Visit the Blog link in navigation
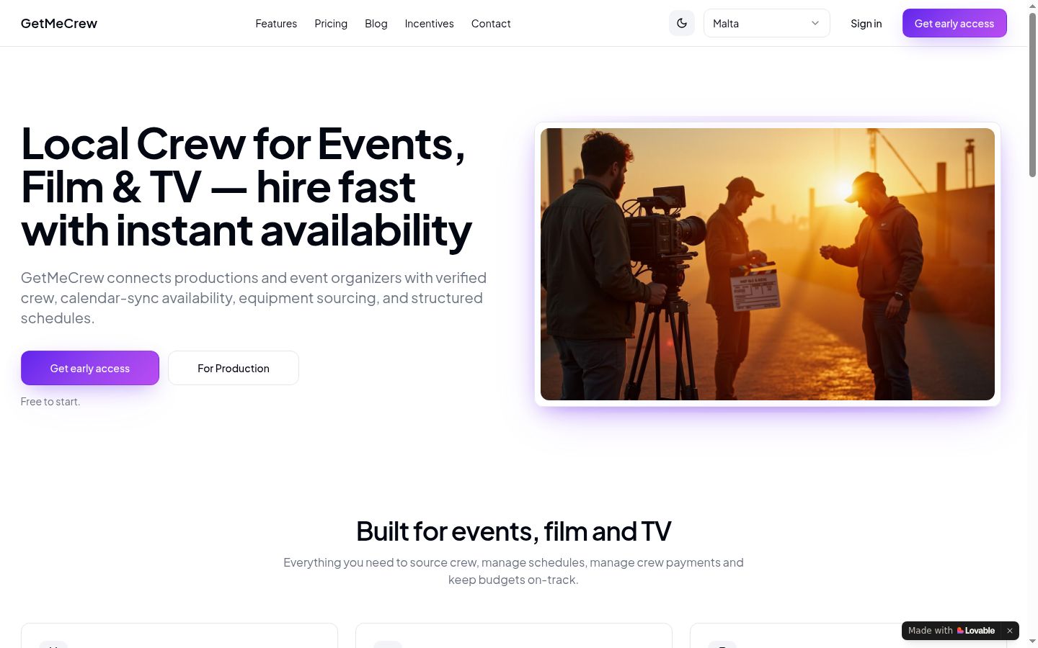This screenshot has height=648, width=1038. 376,24
